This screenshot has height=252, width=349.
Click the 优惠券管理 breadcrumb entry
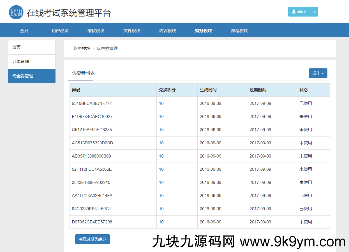point(107,48)
